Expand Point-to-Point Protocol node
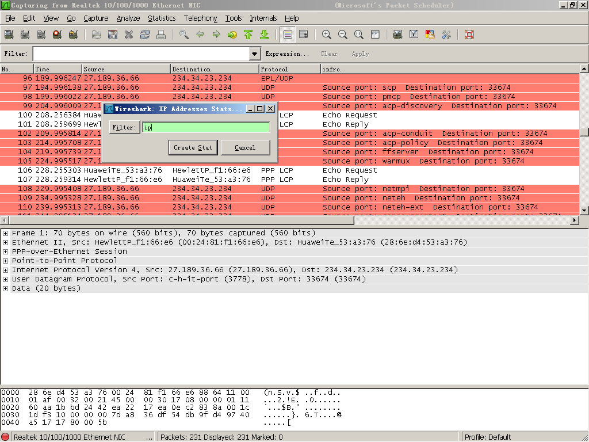This screenshot has width=589, height=442. (5, 261)
